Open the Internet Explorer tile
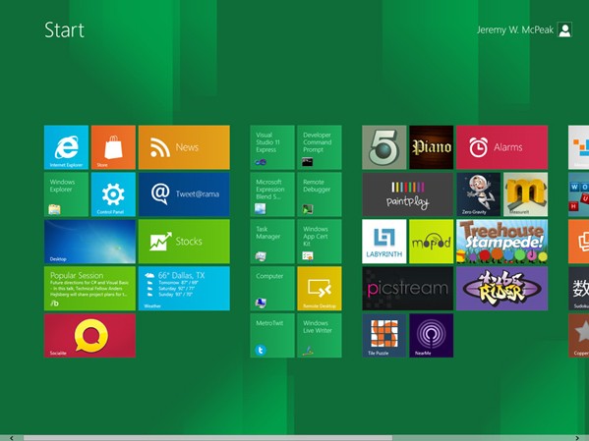The image size is (589, 441). 66,147
